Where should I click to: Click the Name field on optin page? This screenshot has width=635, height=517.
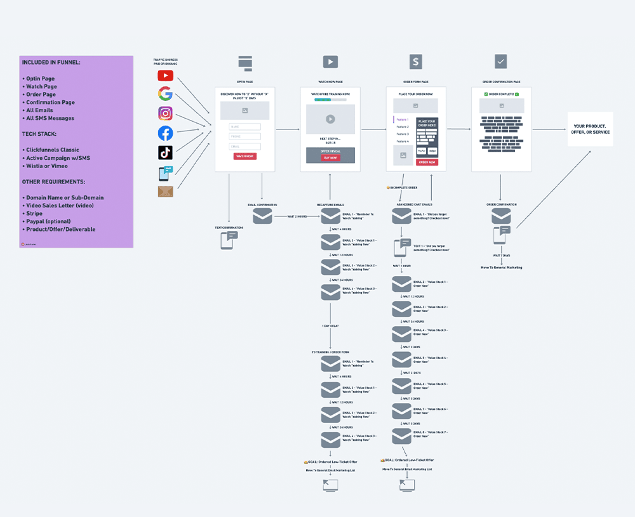click(x=245, y=127)
